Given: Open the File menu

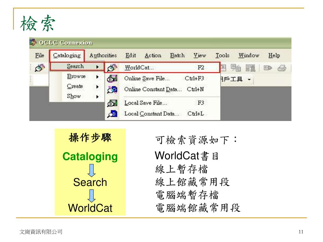Looking at the screenshot, I should pos(39,55).
